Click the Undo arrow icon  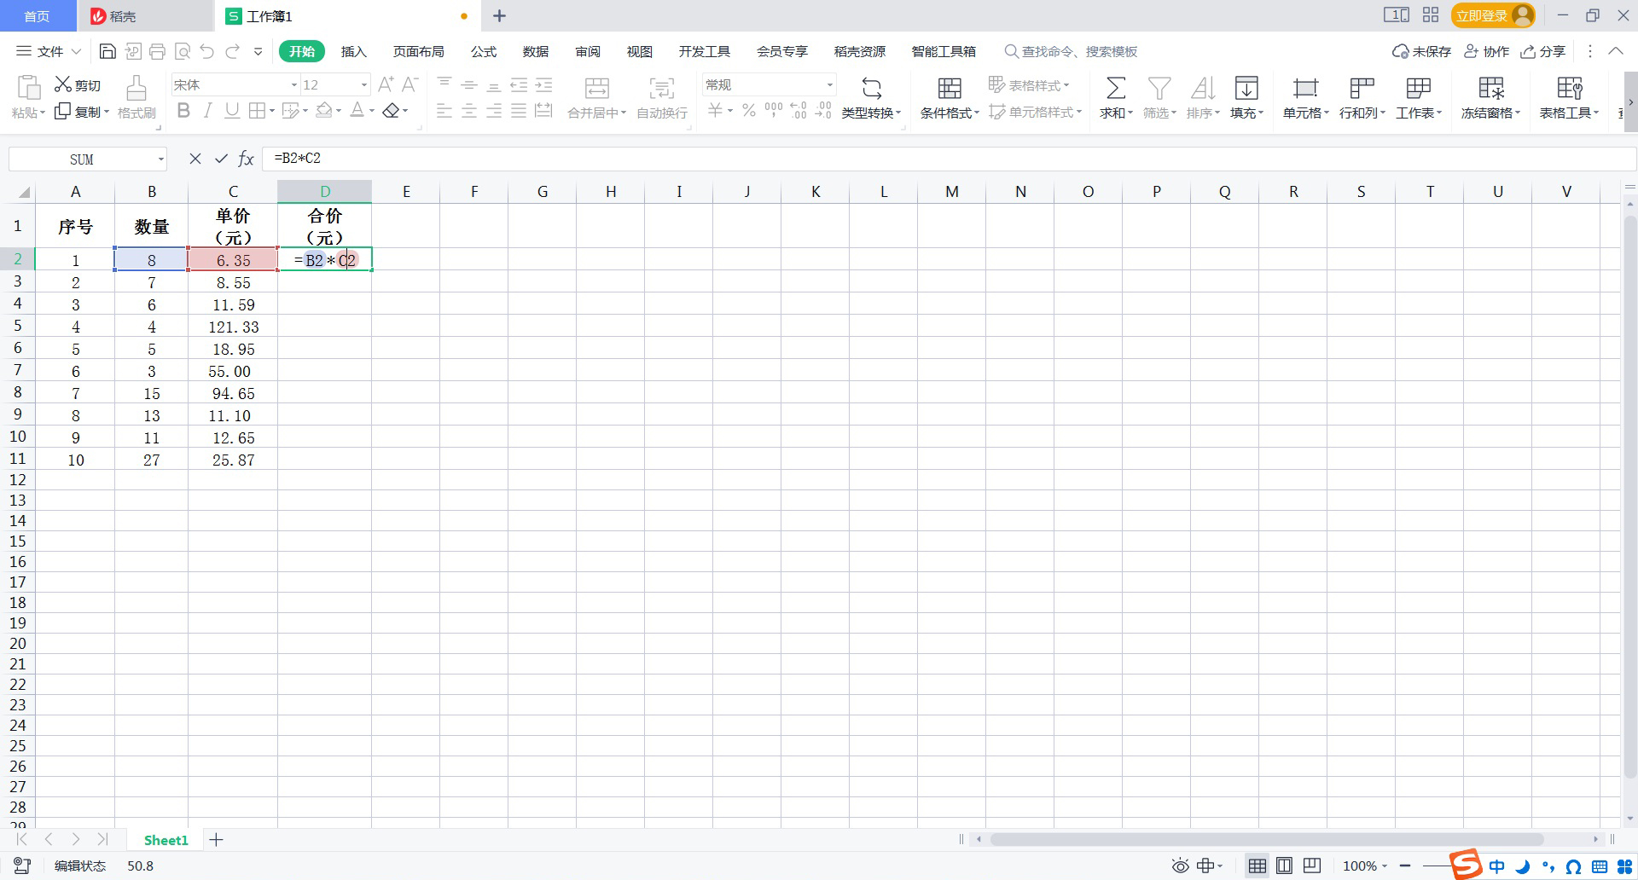coord(206,51)
